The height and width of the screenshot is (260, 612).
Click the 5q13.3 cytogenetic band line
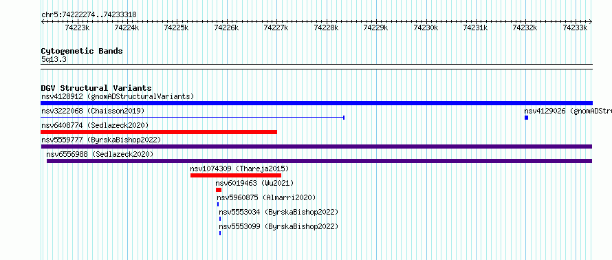tap(316, 67)
